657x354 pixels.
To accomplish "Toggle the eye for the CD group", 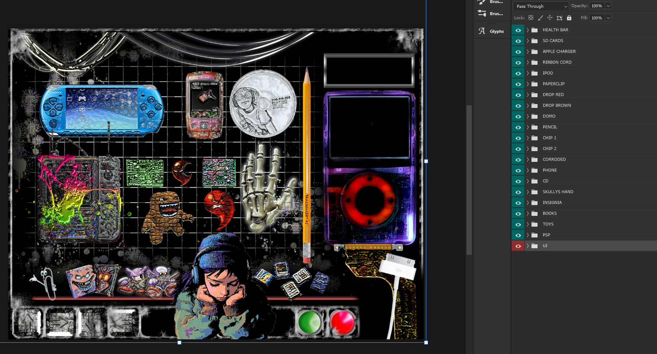I will [x=518, y=181].
